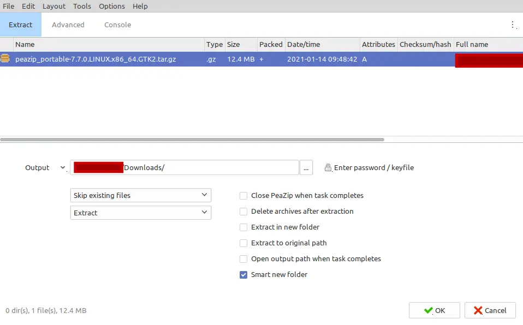The width and height of the screenshot is (523, 325).
Task: Click the browse (...) button for output path
Action: click(x=306, y=168)
